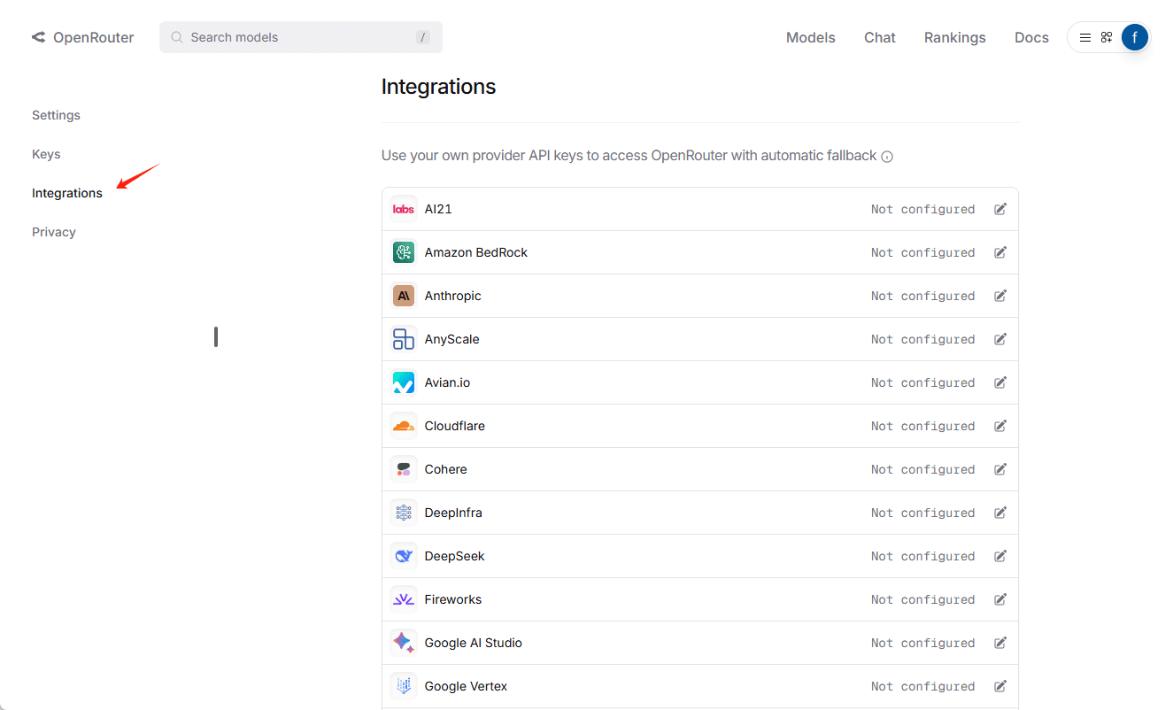Click the Anthropic logo
The height and width of the screenshot is (710, 1173).
tap(404, 296)
